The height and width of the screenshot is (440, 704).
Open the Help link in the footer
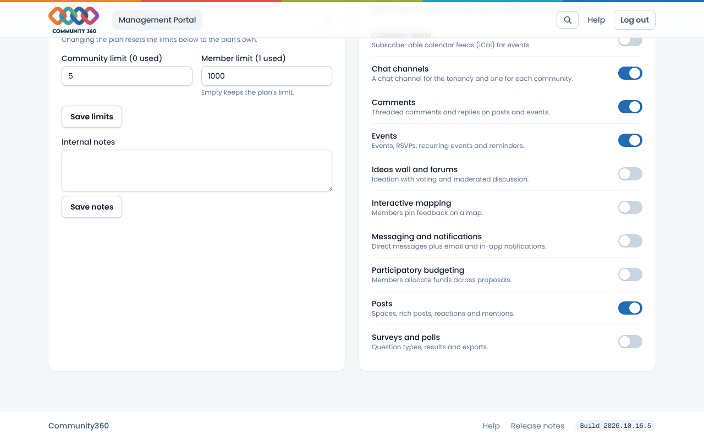(x=491, y=426)
